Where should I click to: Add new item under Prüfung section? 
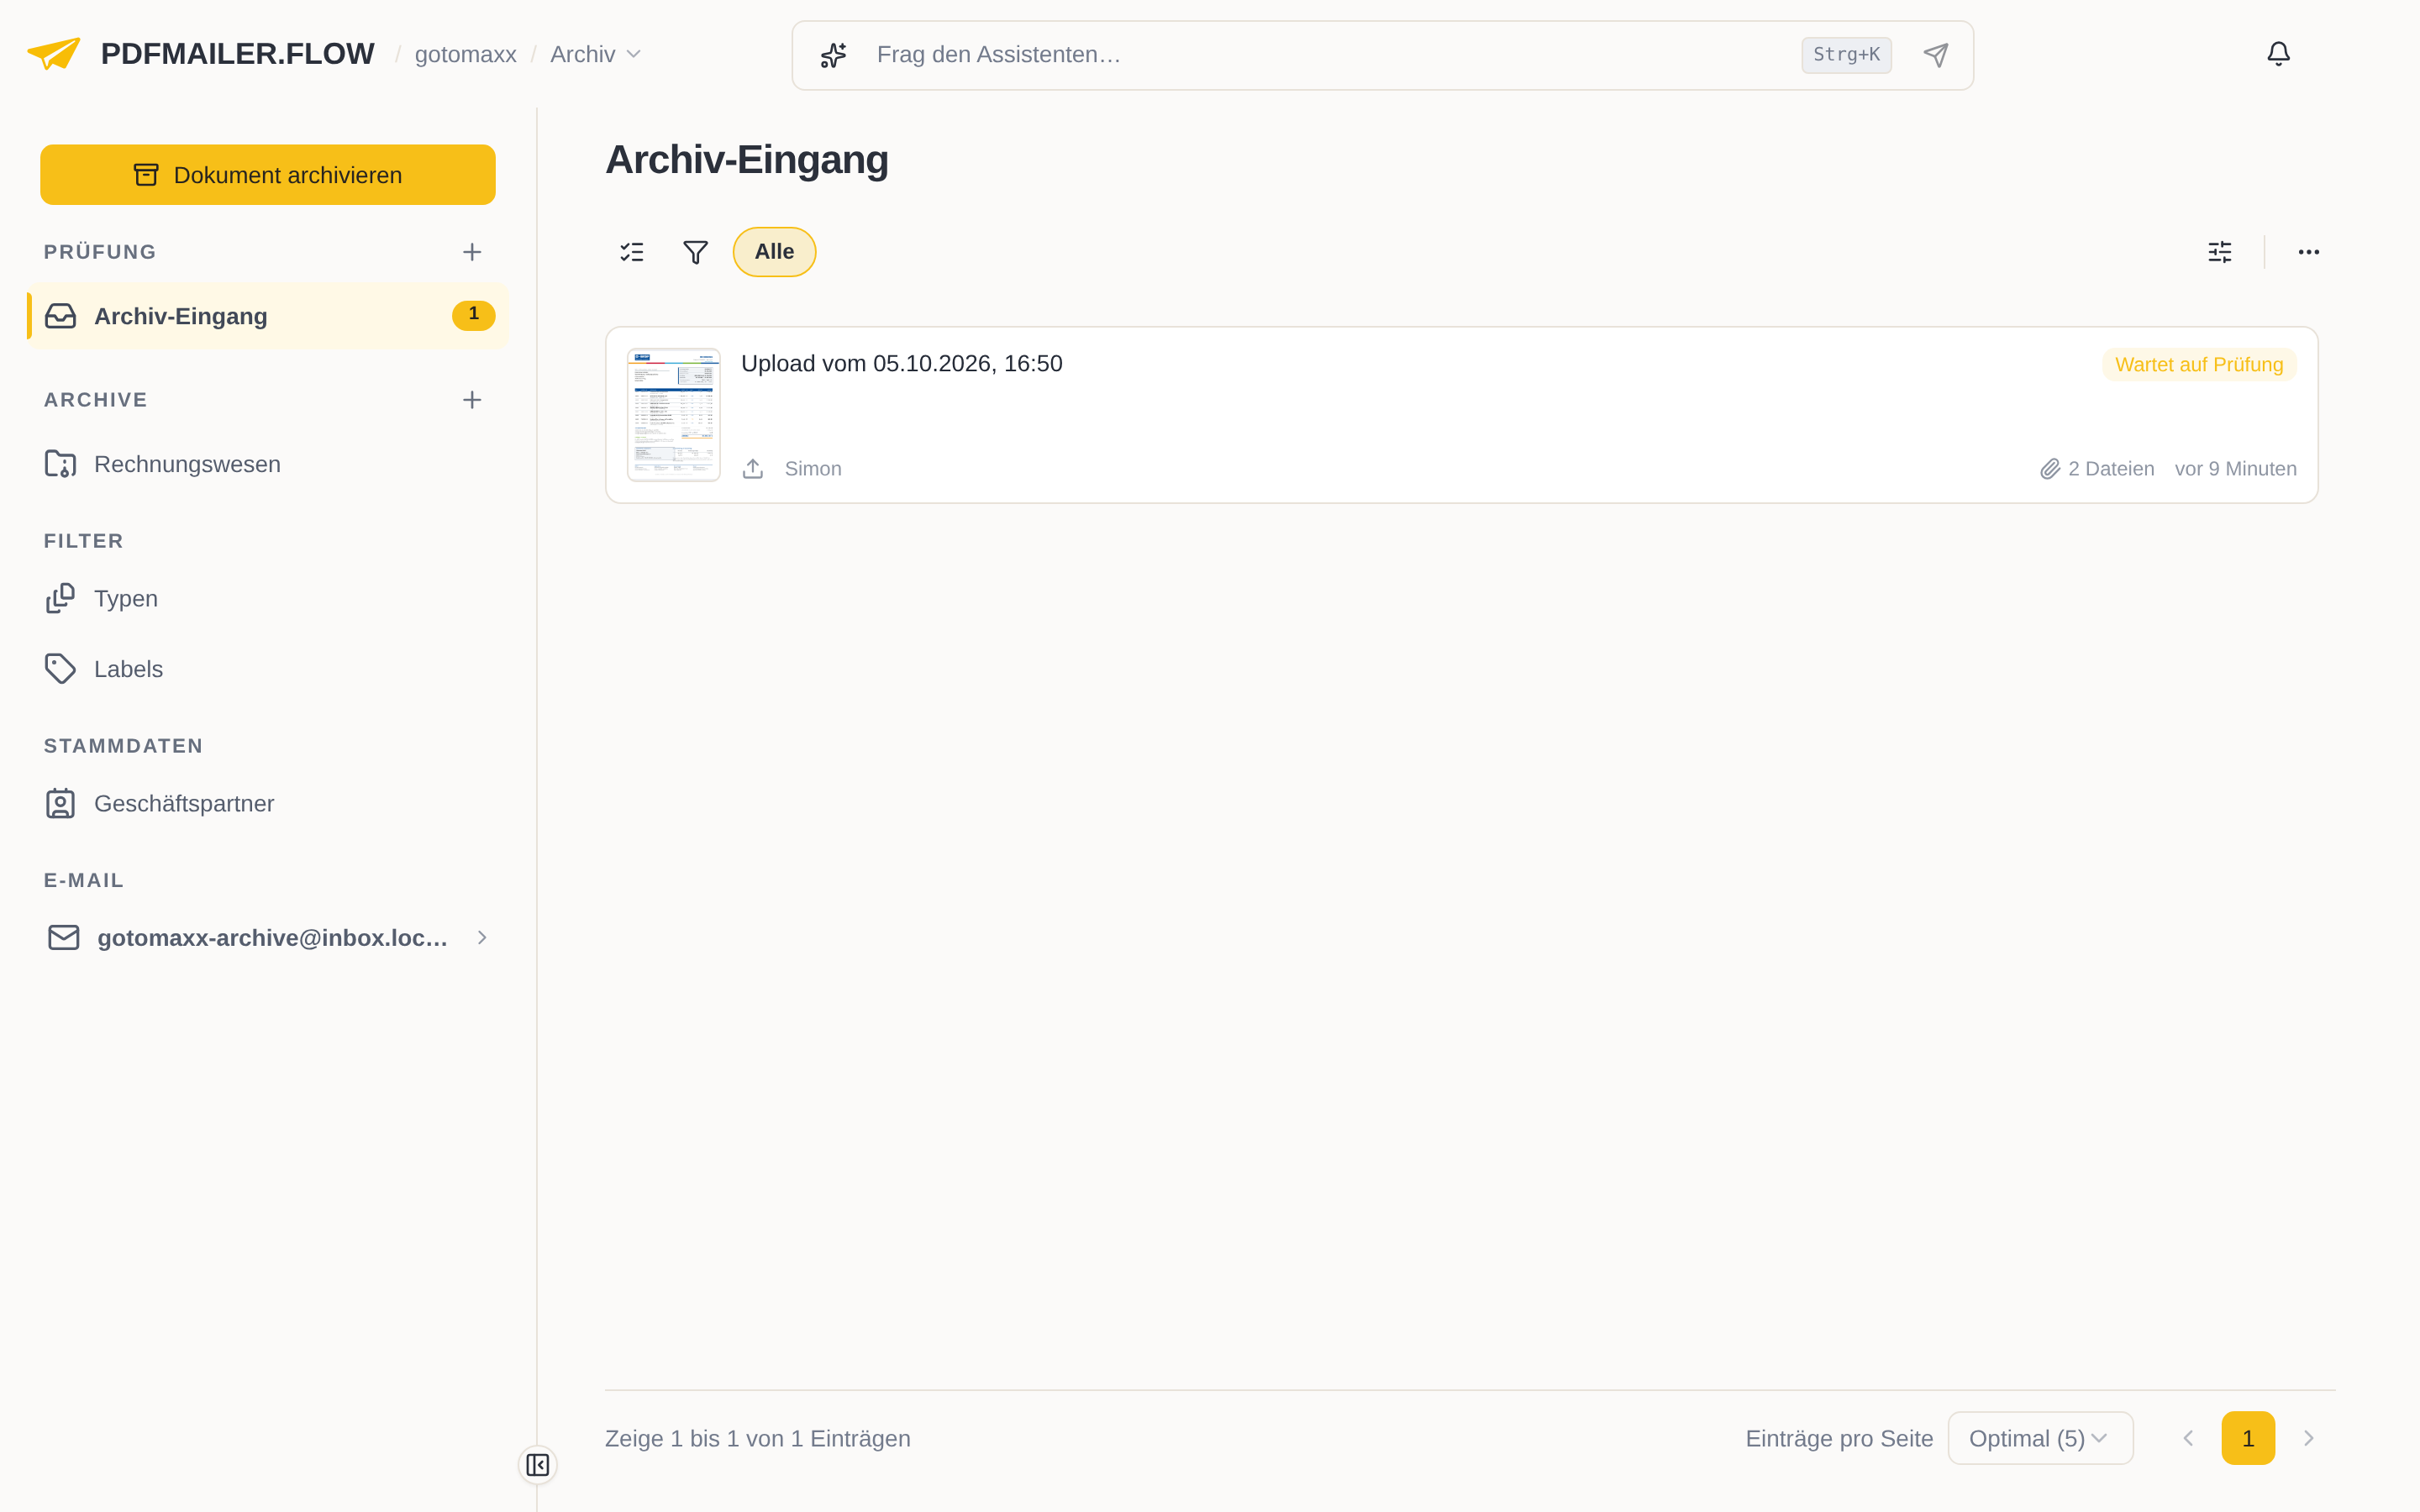tap(472, 252)
